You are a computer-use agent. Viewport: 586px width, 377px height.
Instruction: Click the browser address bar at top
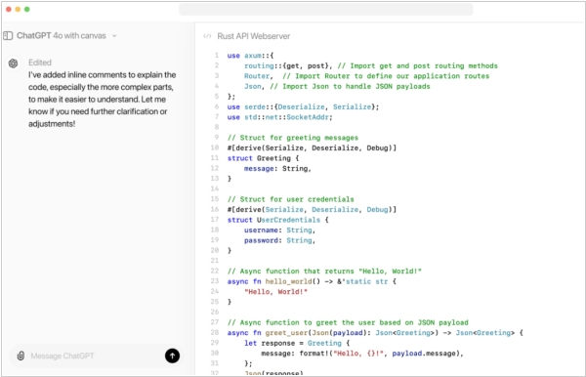(x=326, y=10)
